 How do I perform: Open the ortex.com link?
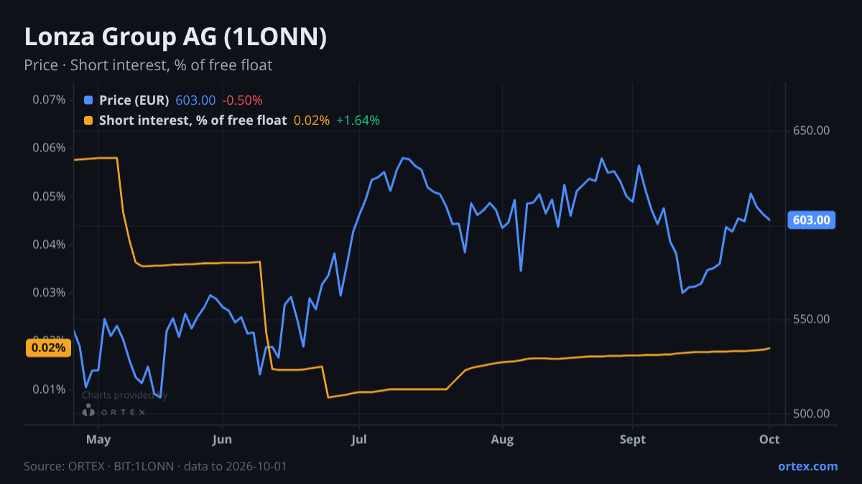coord(808,466)
